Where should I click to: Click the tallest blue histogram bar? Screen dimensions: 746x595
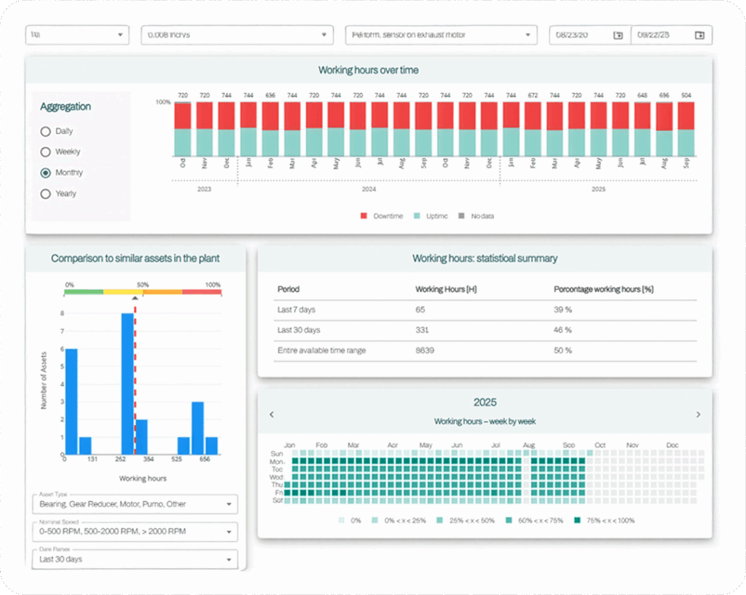127,384
